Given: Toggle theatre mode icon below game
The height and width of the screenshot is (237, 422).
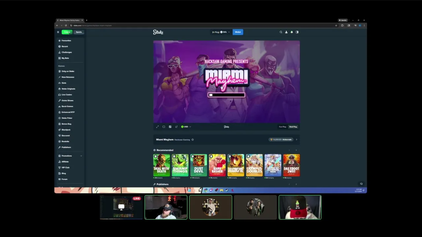Looking at the screenshot, I should click(x=164, y=127).
